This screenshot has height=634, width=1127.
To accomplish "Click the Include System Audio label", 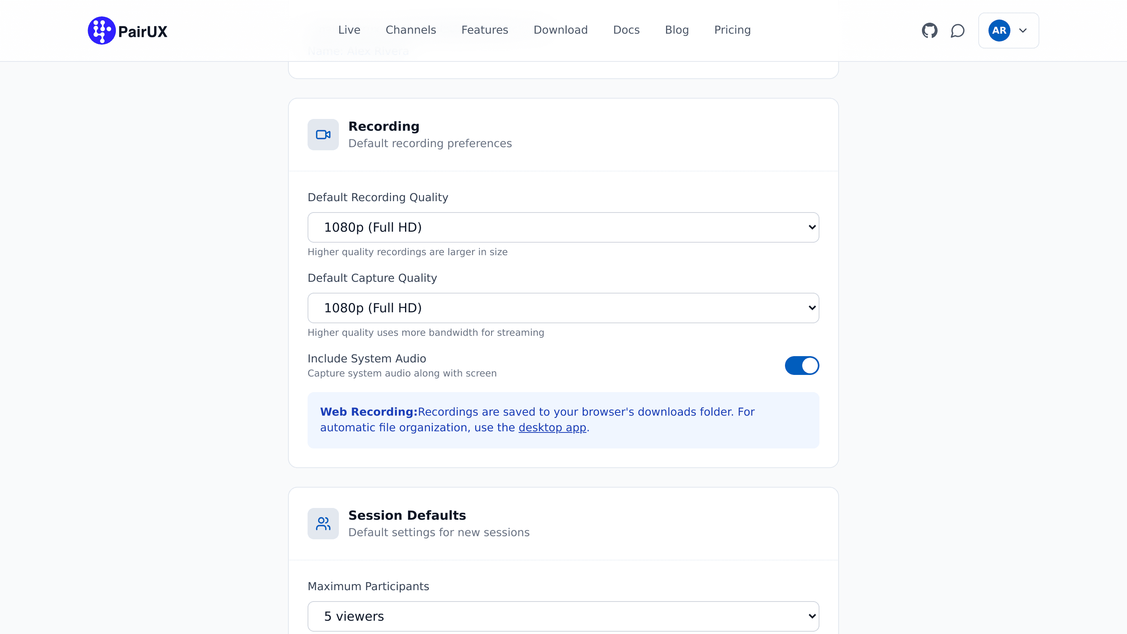I will click(x=367, y=358).
